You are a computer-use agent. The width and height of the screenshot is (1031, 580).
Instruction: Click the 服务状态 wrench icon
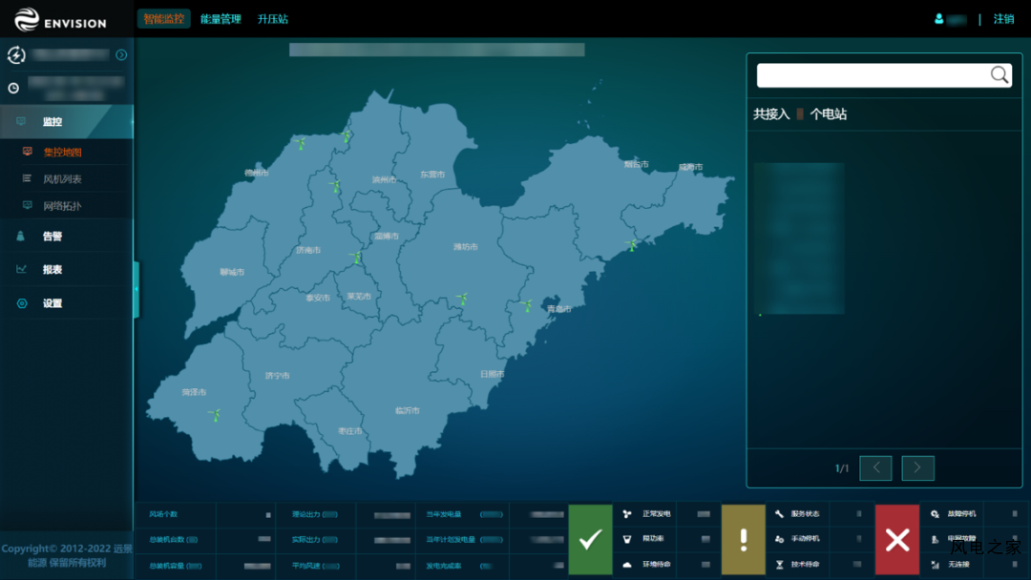coord(779,514)
